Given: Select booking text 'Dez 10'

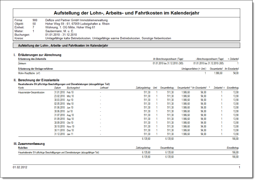Looking at the screenshot, I should [x=70, y=130].
